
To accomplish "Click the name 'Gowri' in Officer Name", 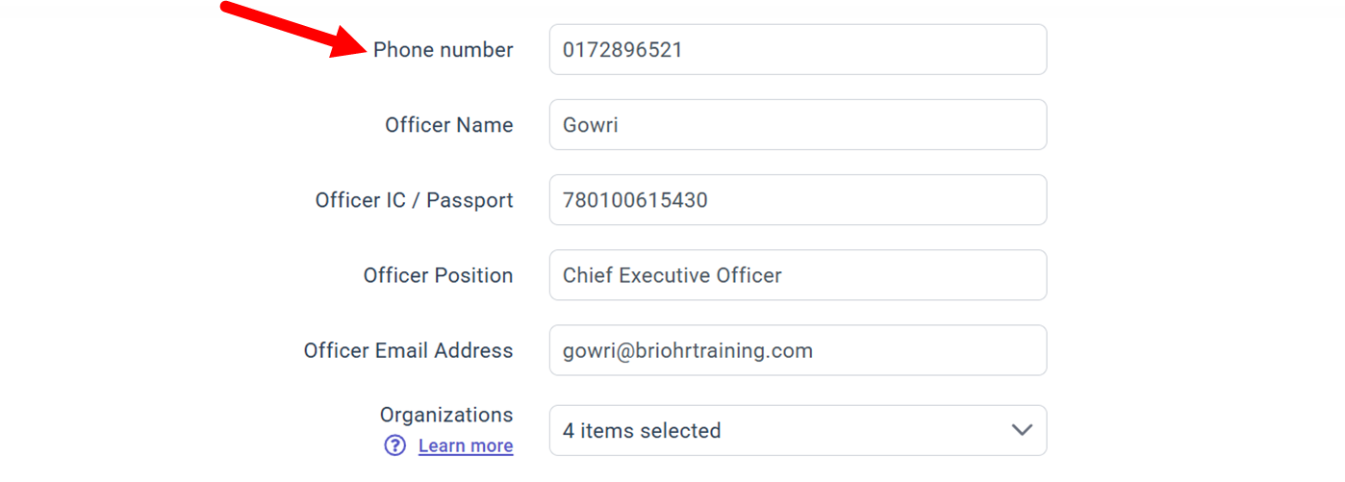I will (590, 125).
